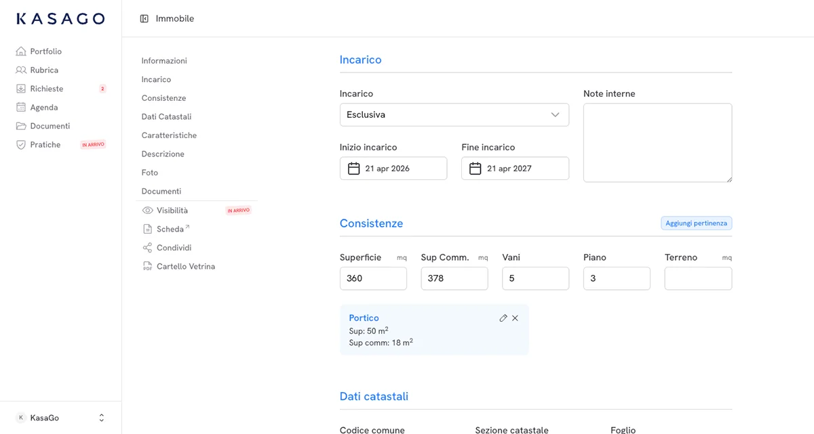
Task: Pick the Fine incarico date field
Action: point(515,169)
